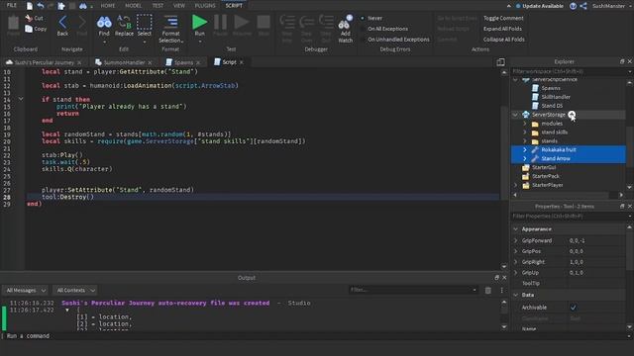Screen dimensions: 634x356
Task: Click the undo arrow in quick access
Action: point(41,6)
